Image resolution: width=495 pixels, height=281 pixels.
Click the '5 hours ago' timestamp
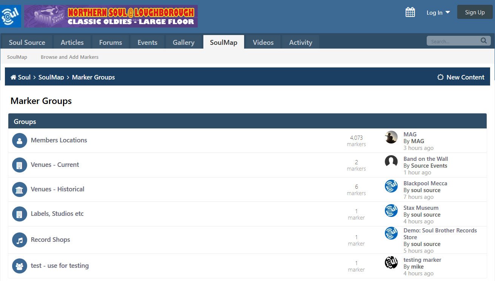[418, 250]
